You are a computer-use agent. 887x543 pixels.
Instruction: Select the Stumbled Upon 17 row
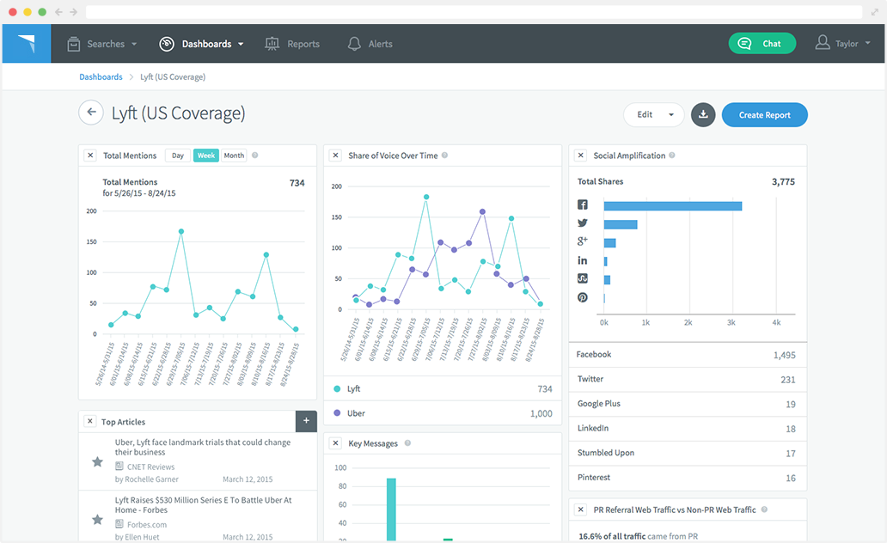pyautogui.click(x=688, y=453)
